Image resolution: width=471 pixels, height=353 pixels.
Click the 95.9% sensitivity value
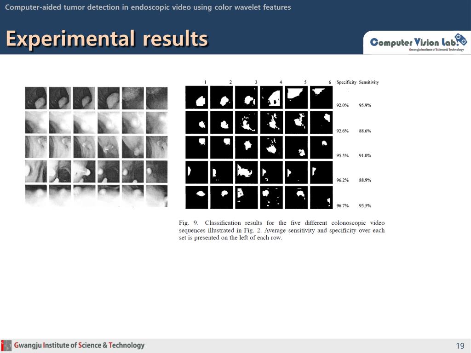(x=365, y=105)
